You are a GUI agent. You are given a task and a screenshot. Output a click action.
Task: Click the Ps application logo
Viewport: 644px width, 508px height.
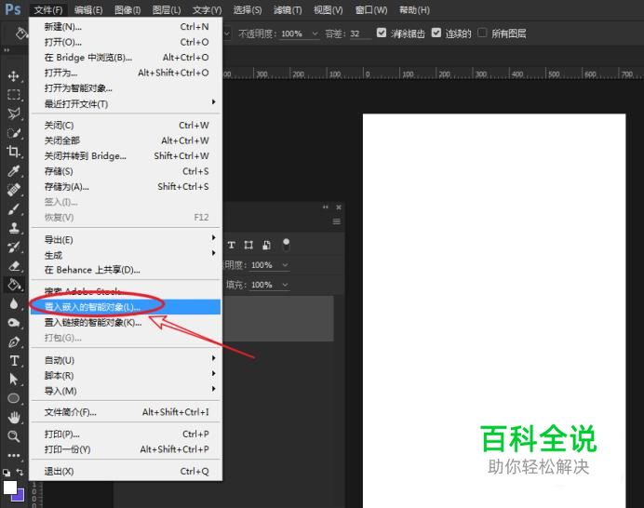[x=13, y=8]
